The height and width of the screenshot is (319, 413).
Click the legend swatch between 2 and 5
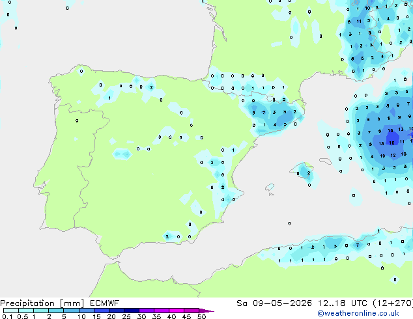pos(56,311)
